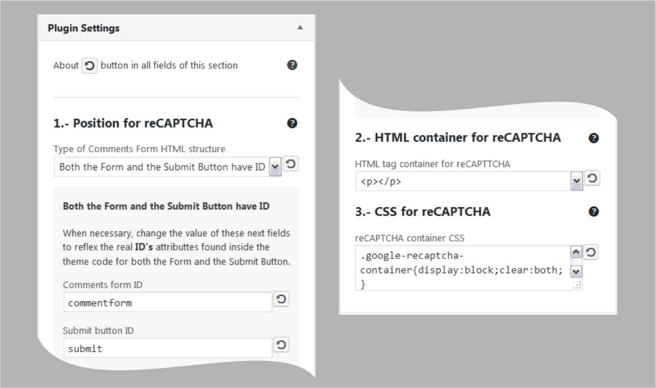Click the reset icon in About text
Screen dimensions: 656x388
click(90, 66)
